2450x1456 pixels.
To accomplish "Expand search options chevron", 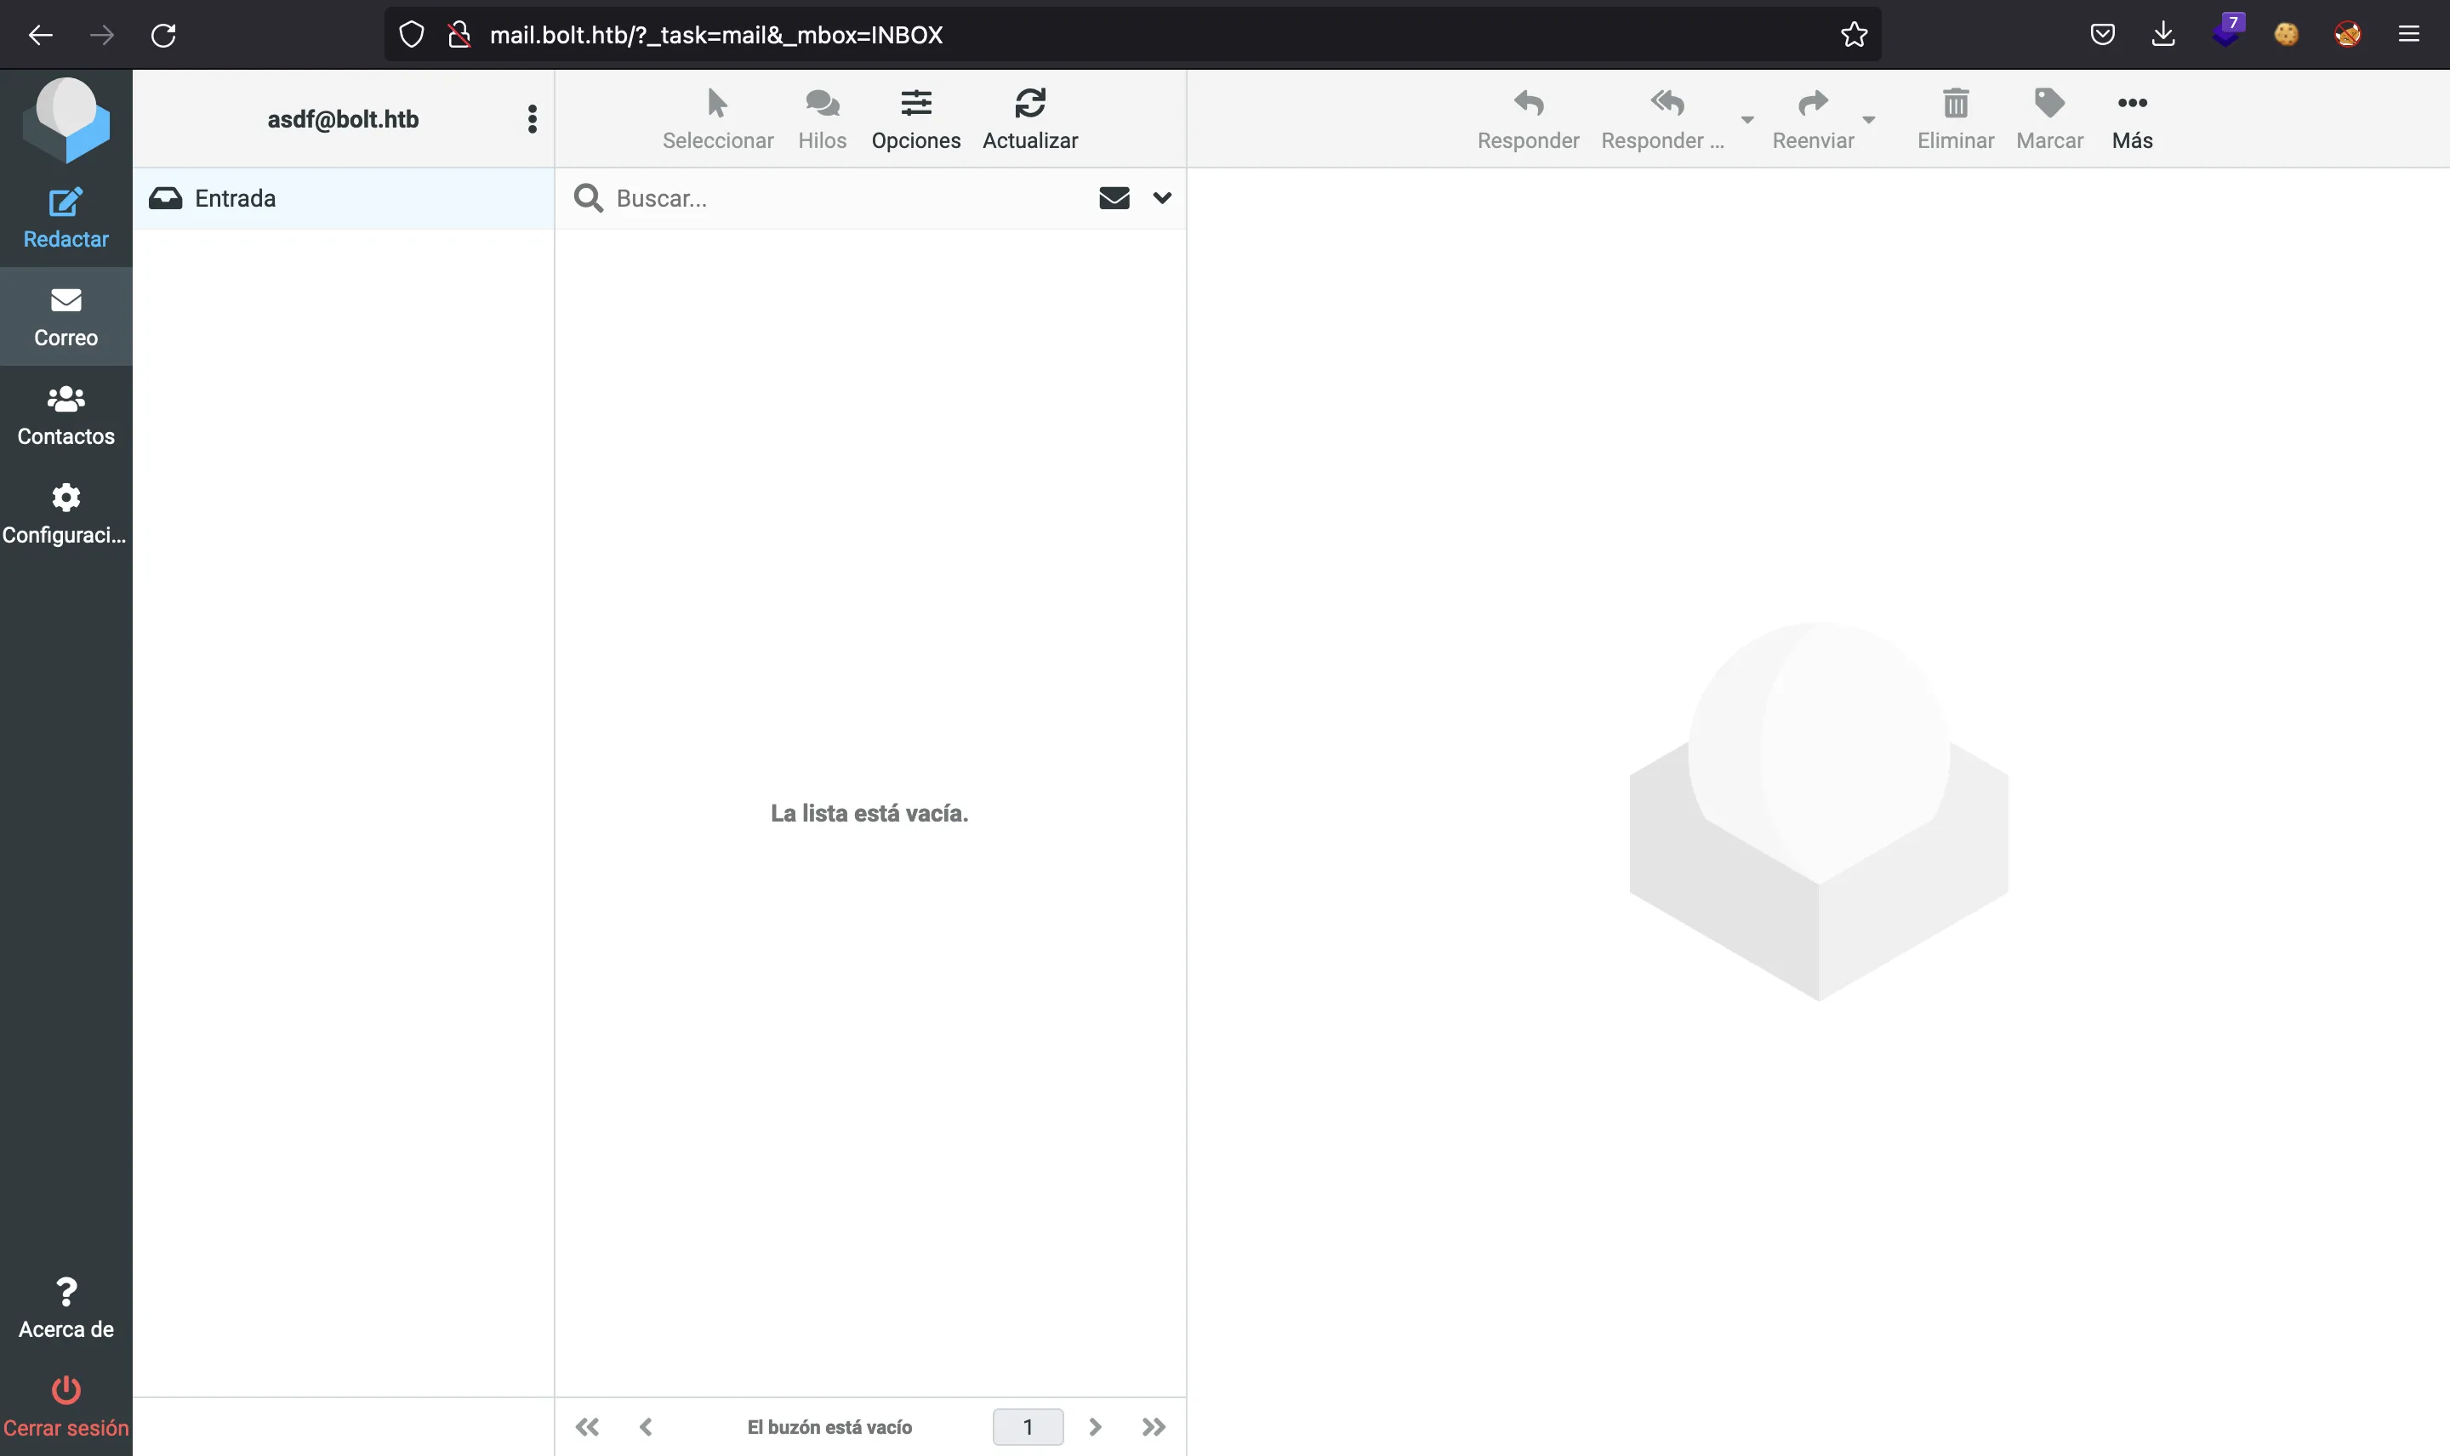I will (x=1162, y=198).
